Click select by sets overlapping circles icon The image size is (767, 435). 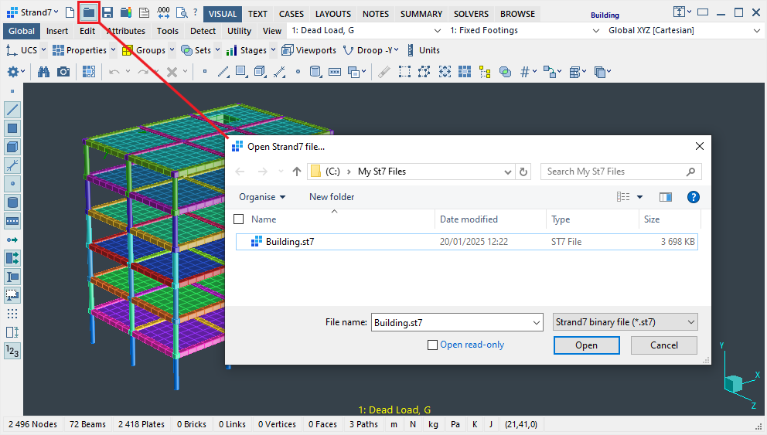(x=506, y=73)
